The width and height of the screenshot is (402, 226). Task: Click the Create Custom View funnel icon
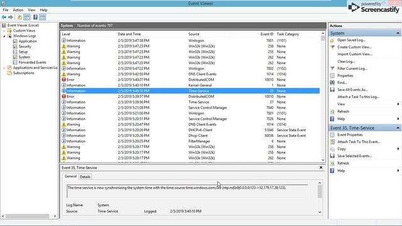point(332,47)
